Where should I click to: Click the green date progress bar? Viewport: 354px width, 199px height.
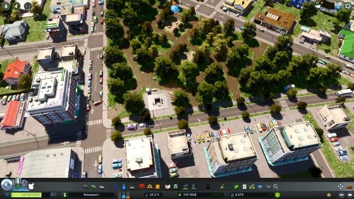(26, 195)
